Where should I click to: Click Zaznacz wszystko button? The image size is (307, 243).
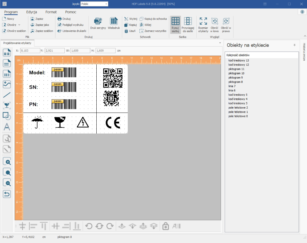point(153,31)
